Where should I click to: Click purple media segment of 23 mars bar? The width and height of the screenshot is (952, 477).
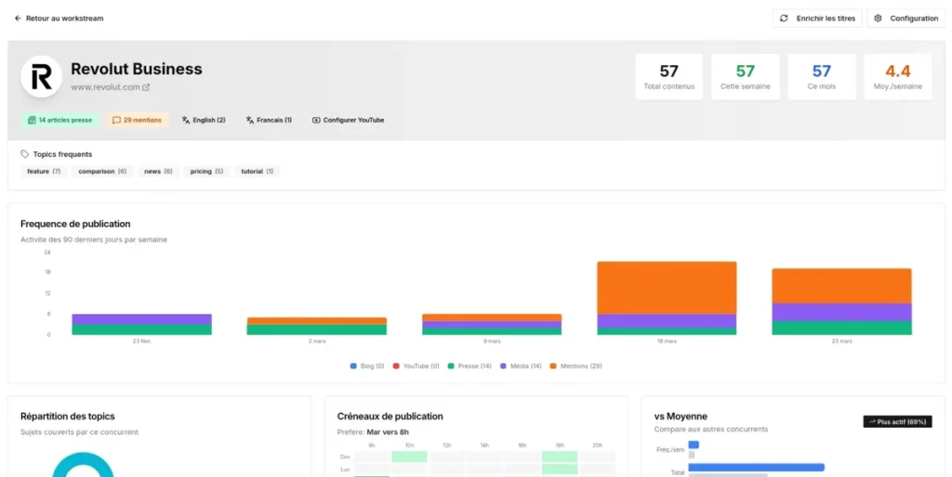(841, 312)
